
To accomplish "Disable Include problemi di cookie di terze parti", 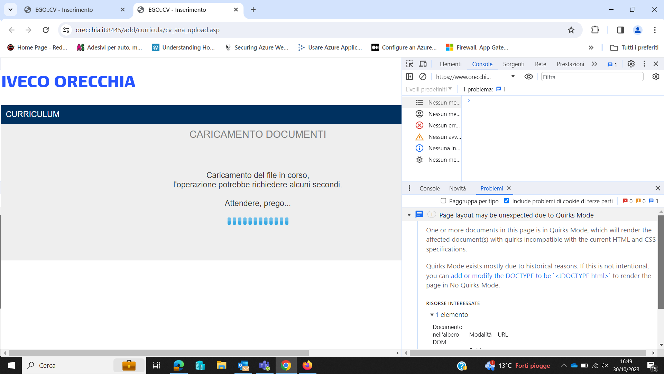I will point(507,201).
